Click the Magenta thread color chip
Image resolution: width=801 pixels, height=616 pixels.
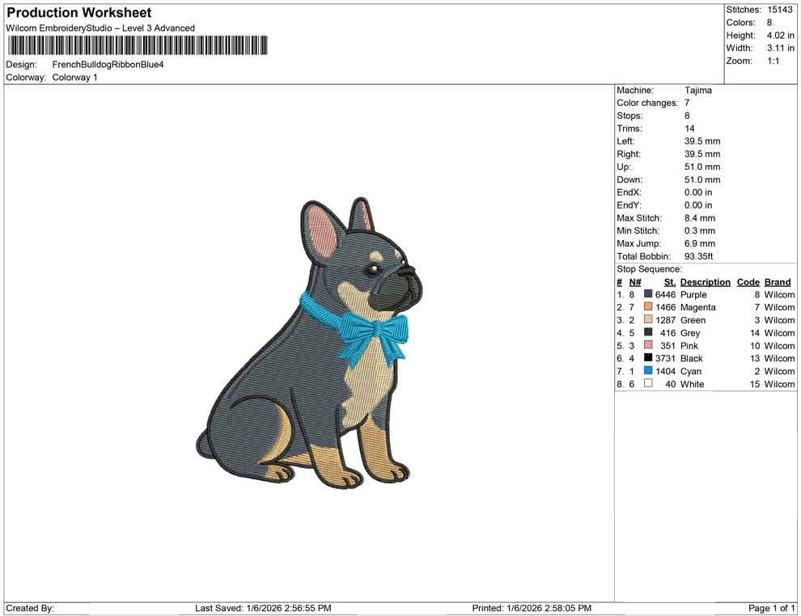[647, 307]
